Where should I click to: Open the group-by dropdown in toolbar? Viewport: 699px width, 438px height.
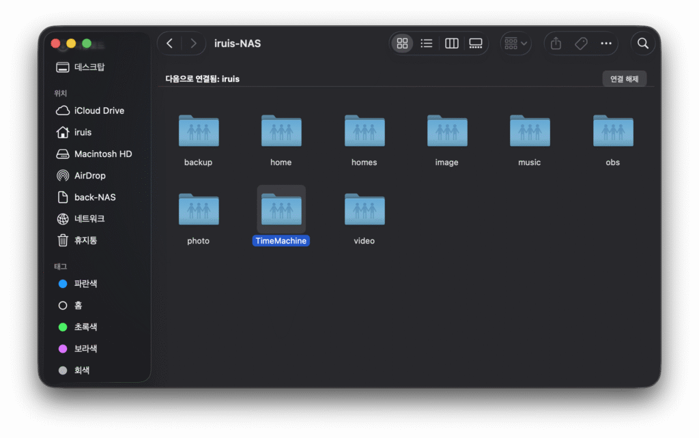tap(515, 44)
